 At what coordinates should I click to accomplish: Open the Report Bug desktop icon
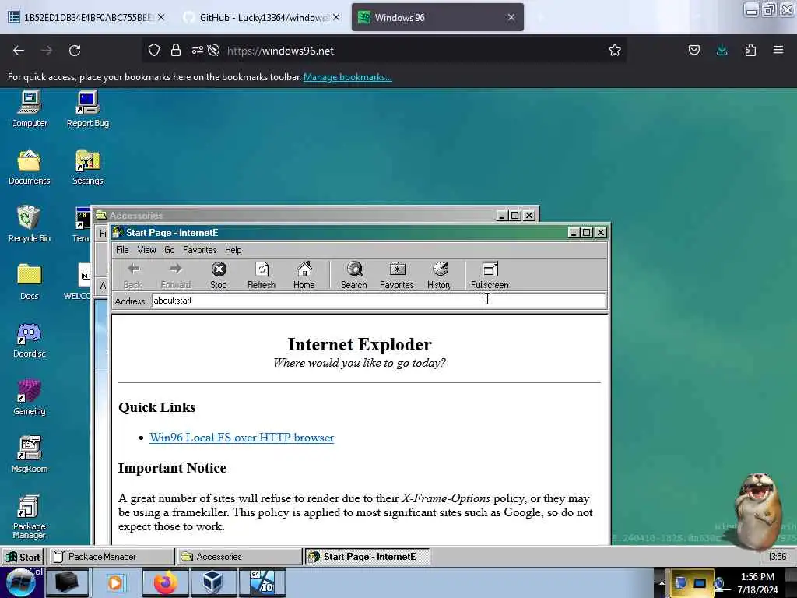87,109
